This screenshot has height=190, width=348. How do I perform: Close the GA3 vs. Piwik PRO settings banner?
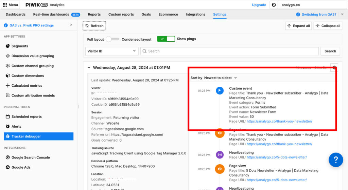click(71, 25)
